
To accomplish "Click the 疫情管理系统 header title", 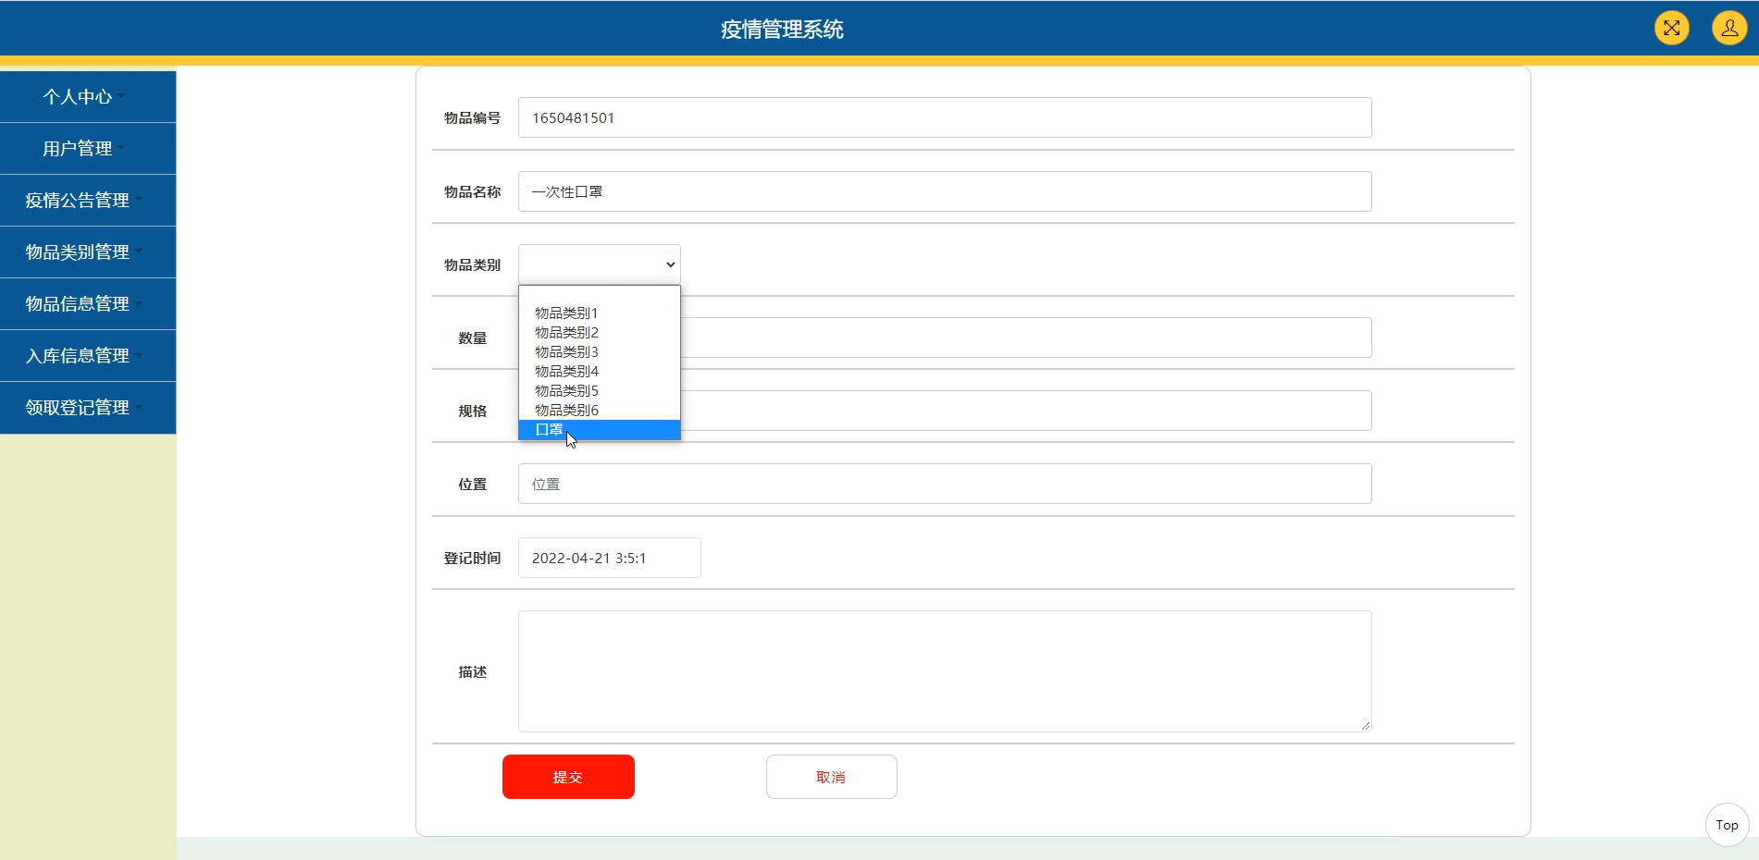I will pyautogui.click(x=782, y=30).
